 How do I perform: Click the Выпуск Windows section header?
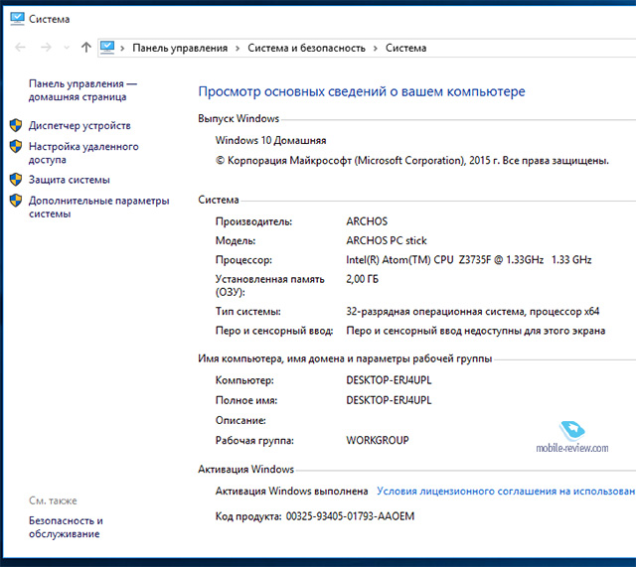[238, 119]
